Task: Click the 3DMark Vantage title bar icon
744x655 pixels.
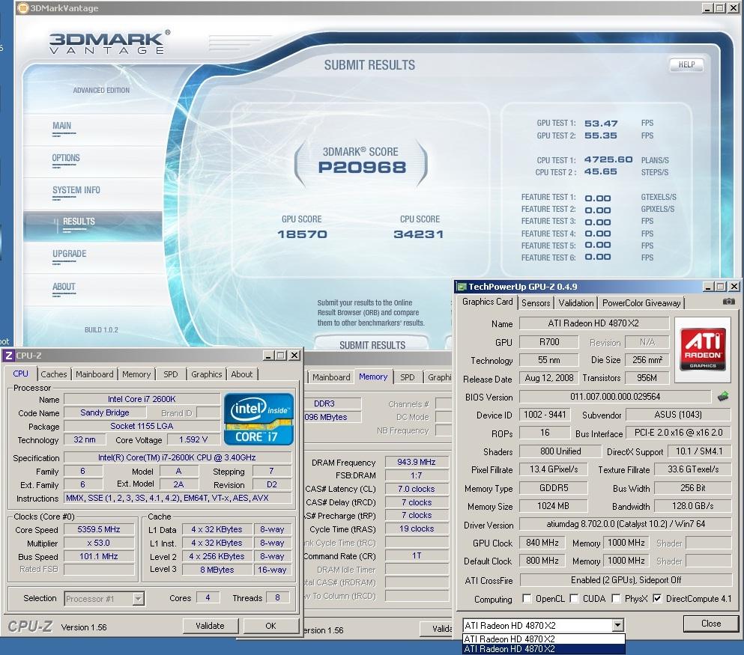Action: (22, 7)
